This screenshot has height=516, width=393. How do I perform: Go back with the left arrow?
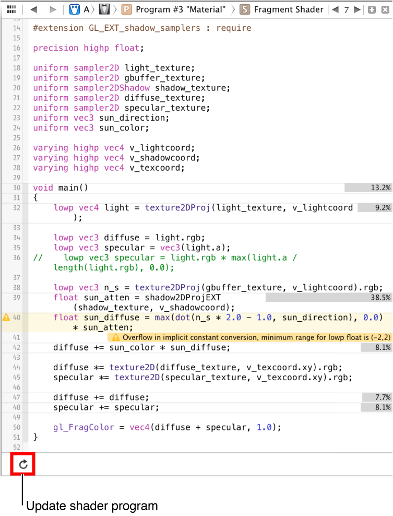click(34, 9)
